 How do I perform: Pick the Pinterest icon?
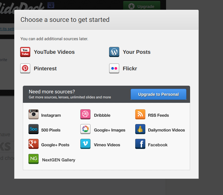tap(25, 69)
